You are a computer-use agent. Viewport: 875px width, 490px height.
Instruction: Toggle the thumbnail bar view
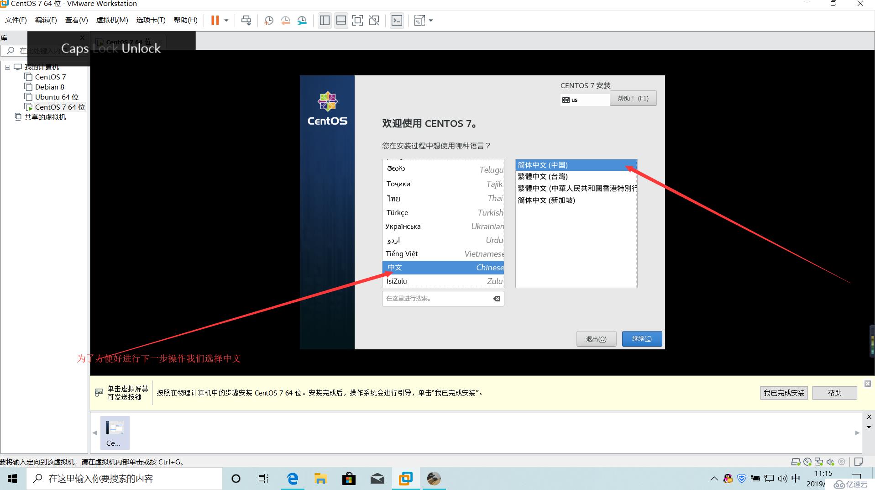point(341,21)
